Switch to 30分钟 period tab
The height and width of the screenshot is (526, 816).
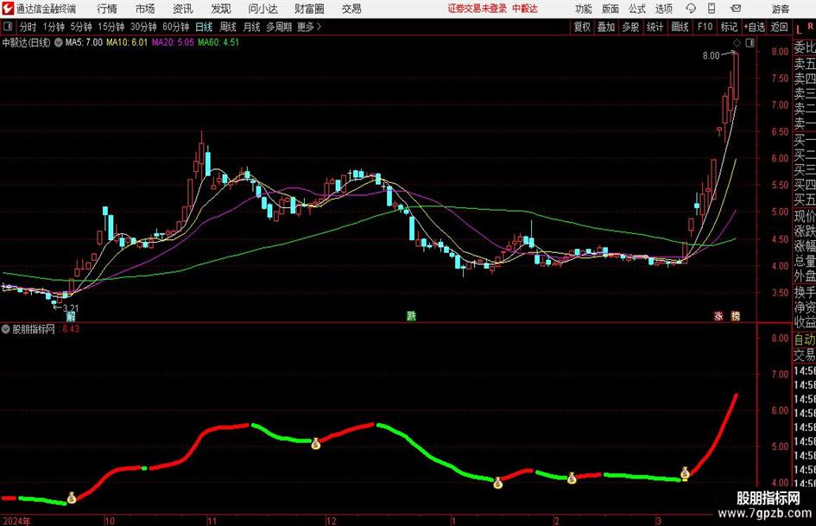click(x=143, y=27)
